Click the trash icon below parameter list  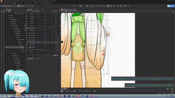pos(57,56)
